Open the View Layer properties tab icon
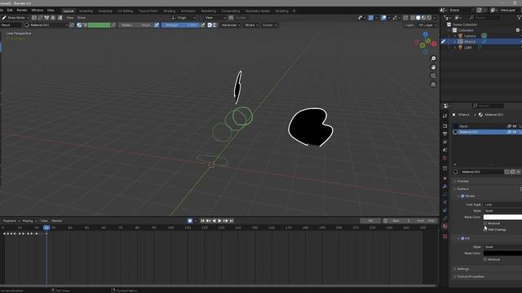The height and width of the screenshot is (293, 522). coord(445,142)
